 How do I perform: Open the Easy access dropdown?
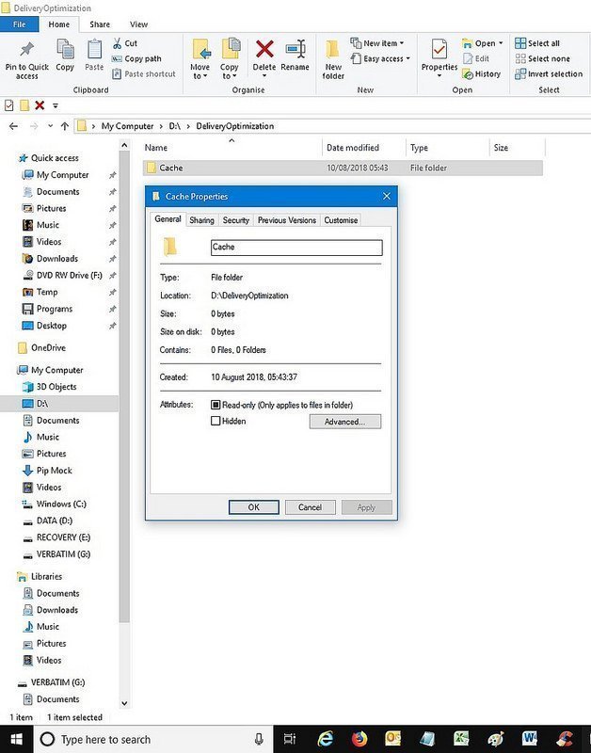point(380,58)
